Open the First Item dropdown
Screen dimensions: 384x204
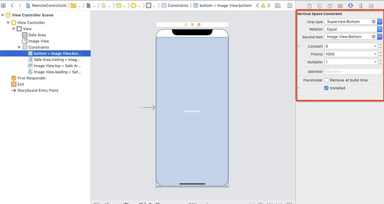pos(380,22)
